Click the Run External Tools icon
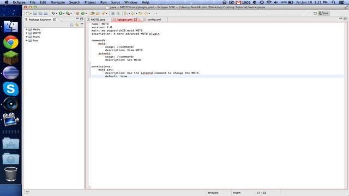 tap(68, 14)
